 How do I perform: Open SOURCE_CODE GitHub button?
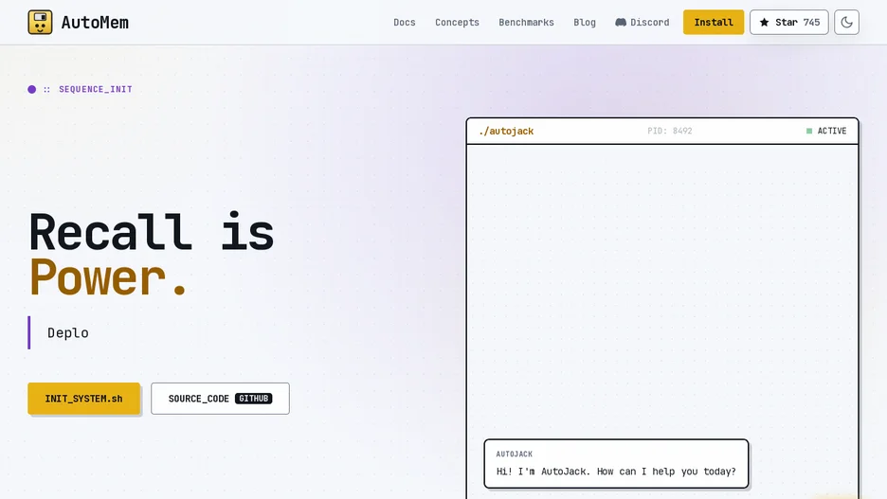click(x=220, y=399)
